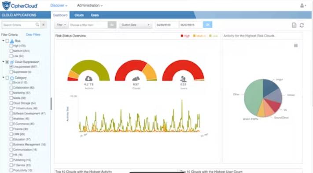This screenshot has height=173, width=313.
Task: Uncheck the Unsuppressed checkbox
Action: point(11,66)
